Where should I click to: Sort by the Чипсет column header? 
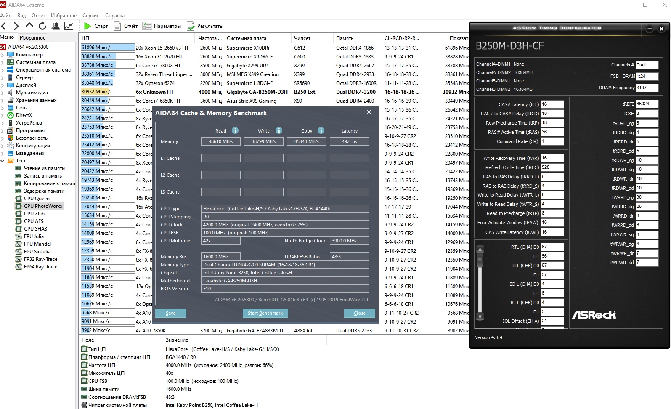pyautogui.click(x=313, y=38)
